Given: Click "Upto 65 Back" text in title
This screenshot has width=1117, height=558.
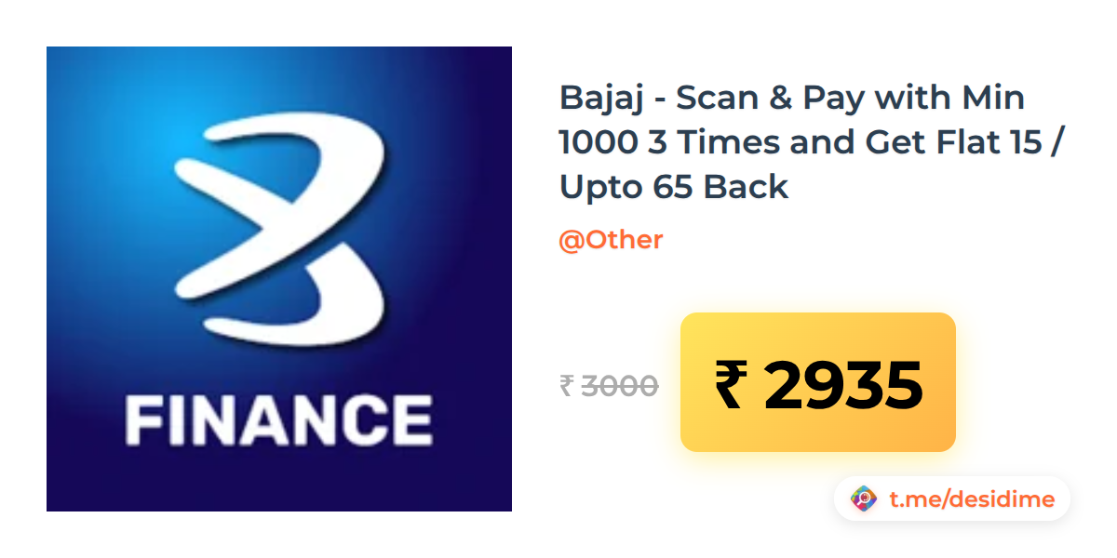Looking at the screenshot, I should 674,187.
